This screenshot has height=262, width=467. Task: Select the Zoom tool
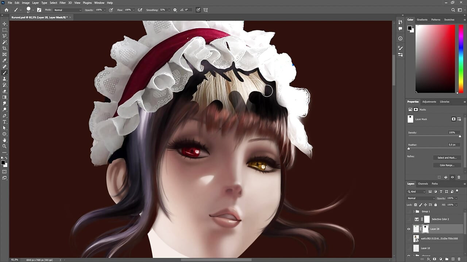point(5,146)
